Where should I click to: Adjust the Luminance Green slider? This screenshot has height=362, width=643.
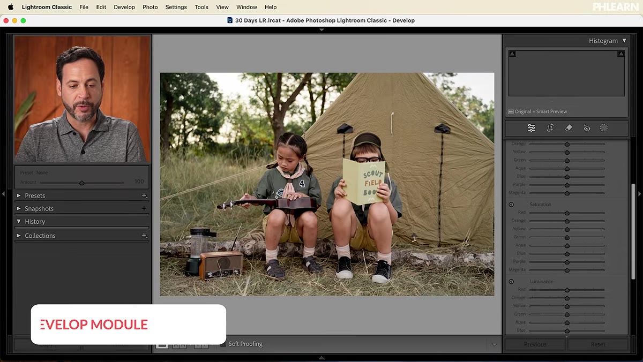click(567, 314)
